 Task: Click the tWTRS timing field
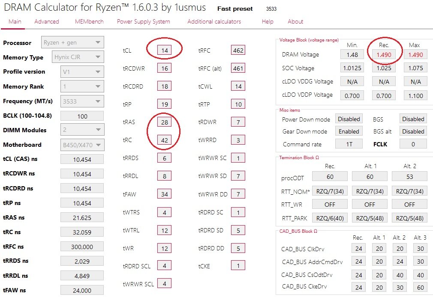[164, 212]
